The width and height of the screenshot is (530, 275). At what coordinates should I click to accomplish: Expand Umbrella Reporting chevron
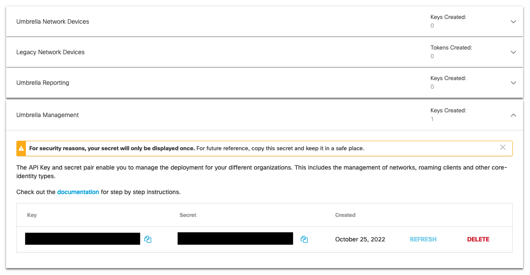click(513, 83)
